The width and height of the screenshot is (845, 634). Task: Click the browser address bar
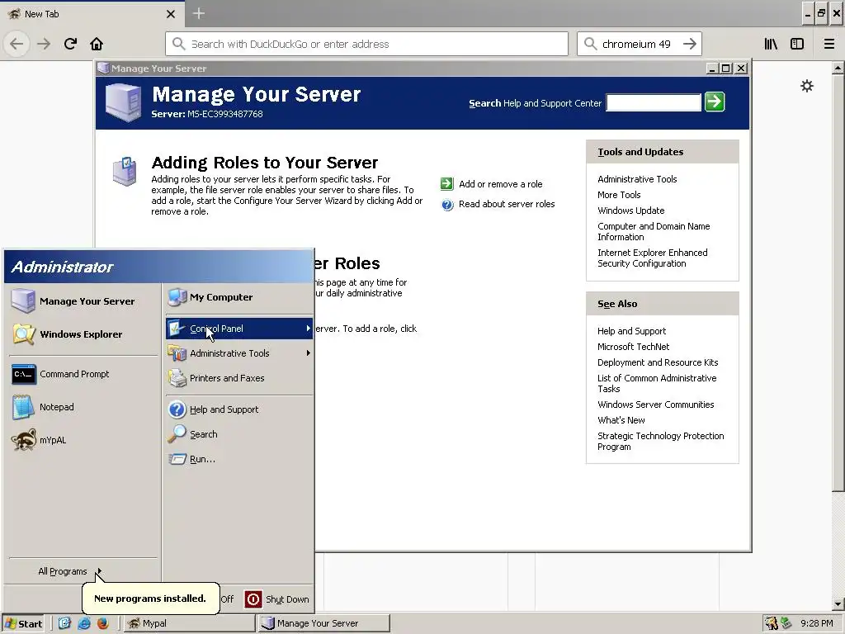click(x=367, y=44)
